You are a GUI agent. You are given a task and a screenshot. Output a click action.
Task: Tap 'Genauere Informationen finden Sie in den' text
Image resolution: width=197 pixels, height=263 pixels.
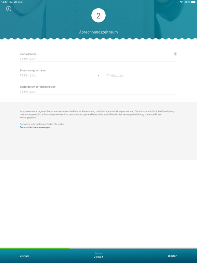tap(42, 124)
